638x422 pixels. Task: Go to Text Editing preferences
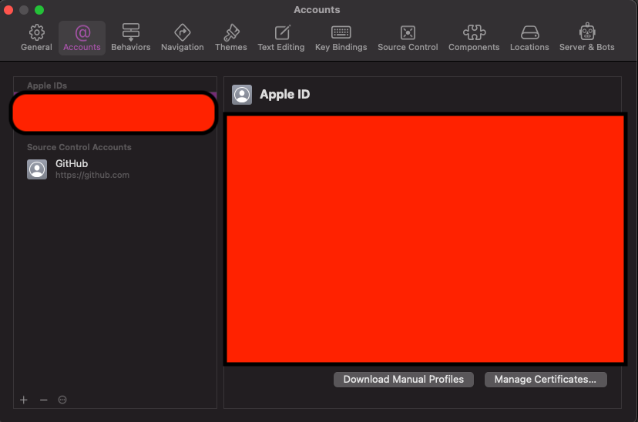[x=281, y=38]
